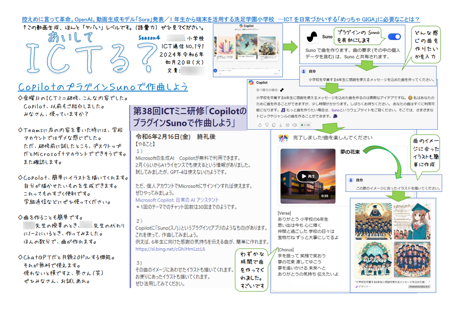Open the OpenAI Sora announcement link
This screenshot has height=311, width=458.
pyautogui.click(x=93, y=19)
